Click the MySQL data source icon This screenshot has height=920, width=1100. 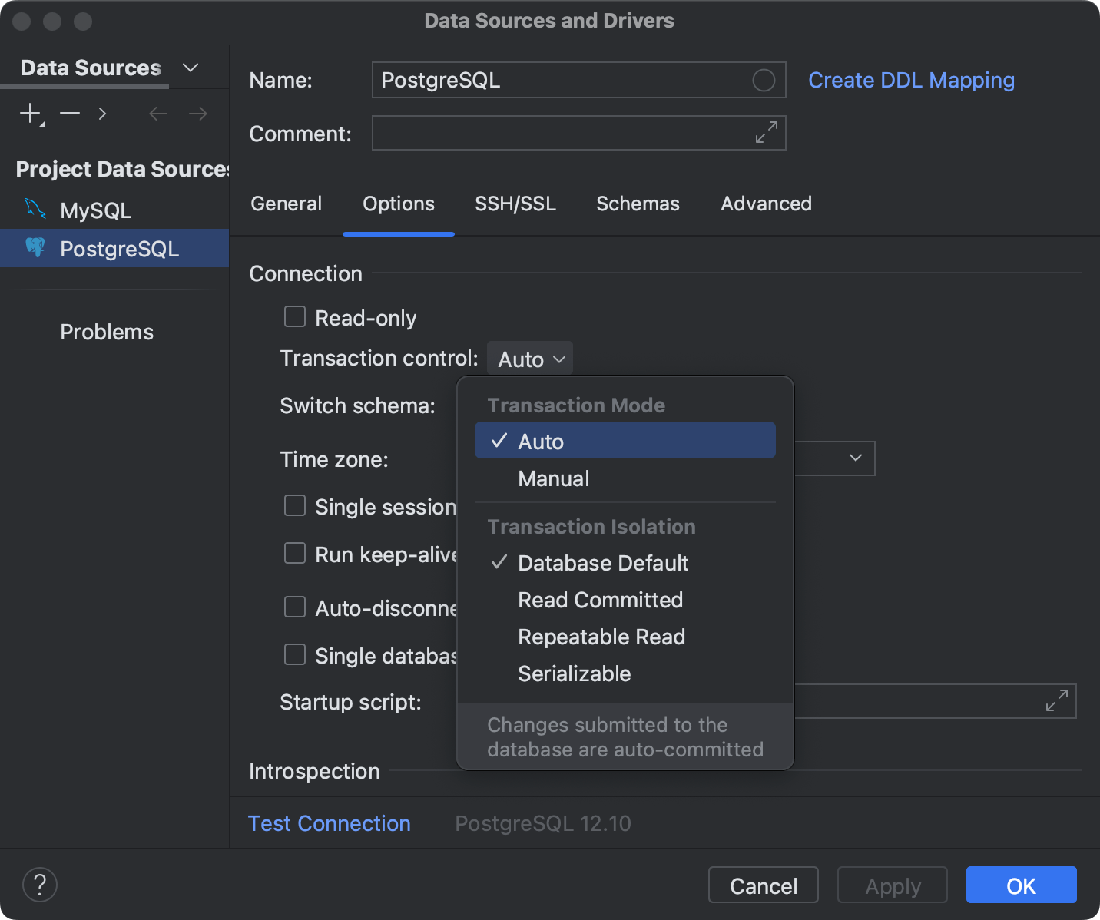pyautogui.click(x=35, y=209)
